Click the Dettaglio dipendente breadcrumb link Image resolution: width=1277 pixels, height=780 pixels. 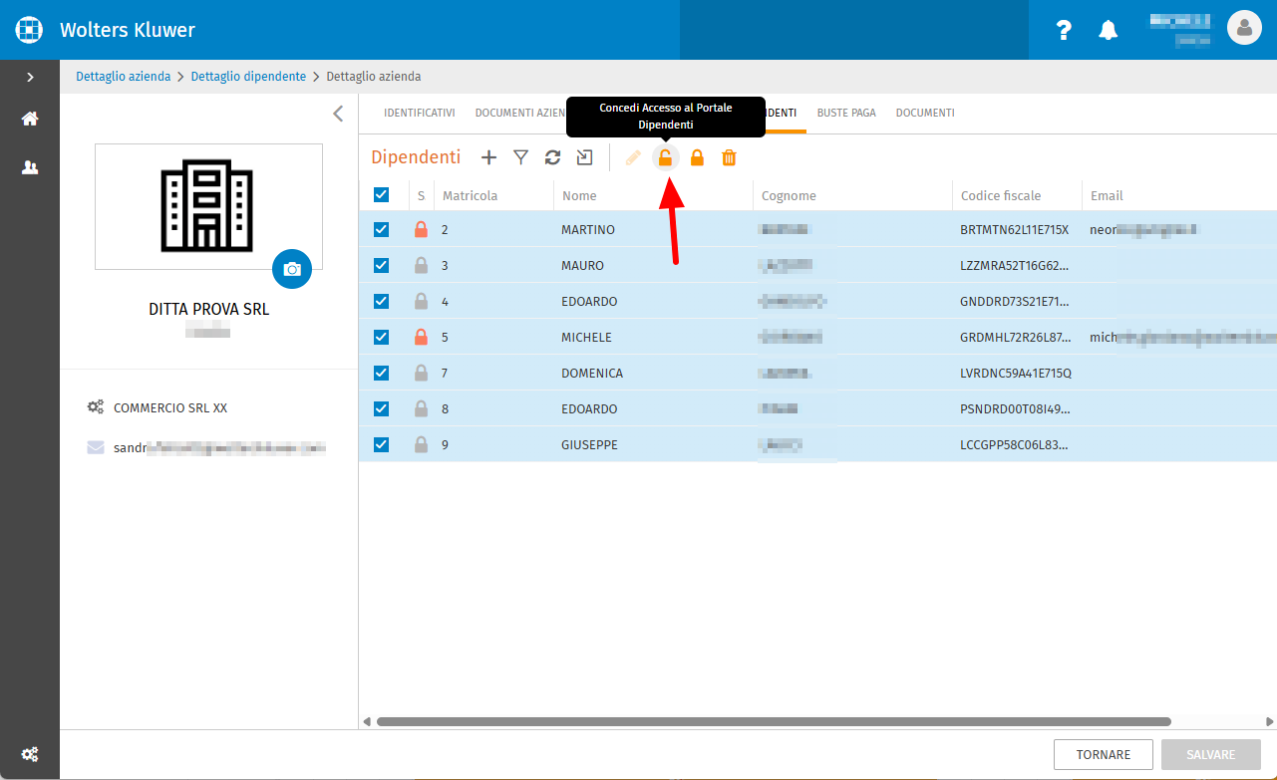[x=248, y=76]
